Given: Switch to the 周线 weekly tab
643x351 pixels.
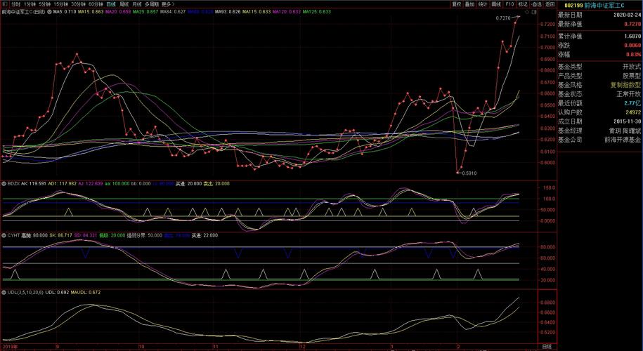Looking at the screenshot, I should click(124, 4).
